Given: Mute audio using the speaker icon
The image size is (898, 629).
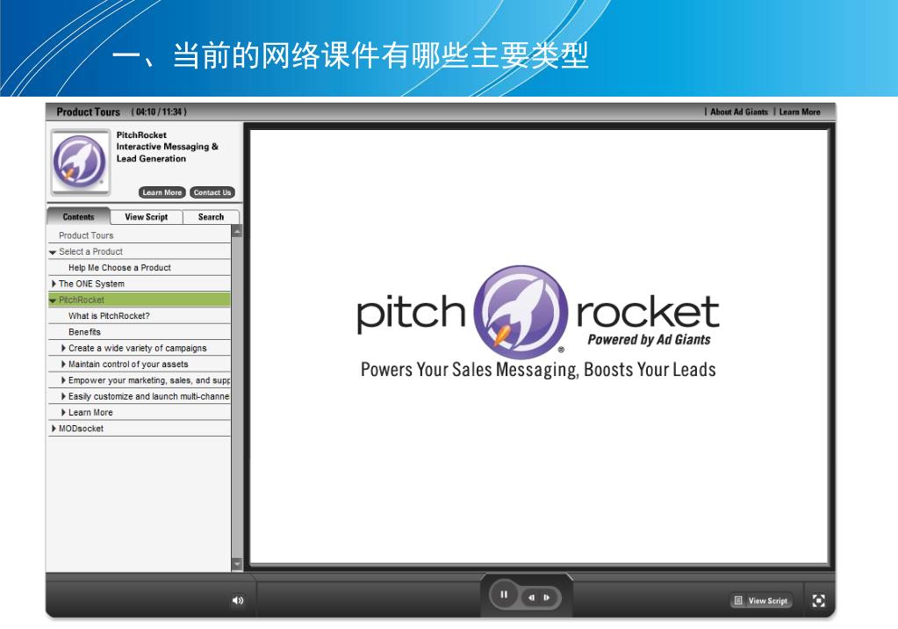Looking at the screenshot, I should click(x=238, y=600).
